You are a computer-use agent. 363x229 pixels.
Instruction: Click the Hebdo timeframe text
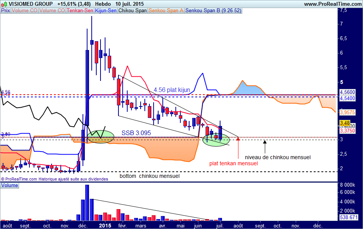coord(103,4)
